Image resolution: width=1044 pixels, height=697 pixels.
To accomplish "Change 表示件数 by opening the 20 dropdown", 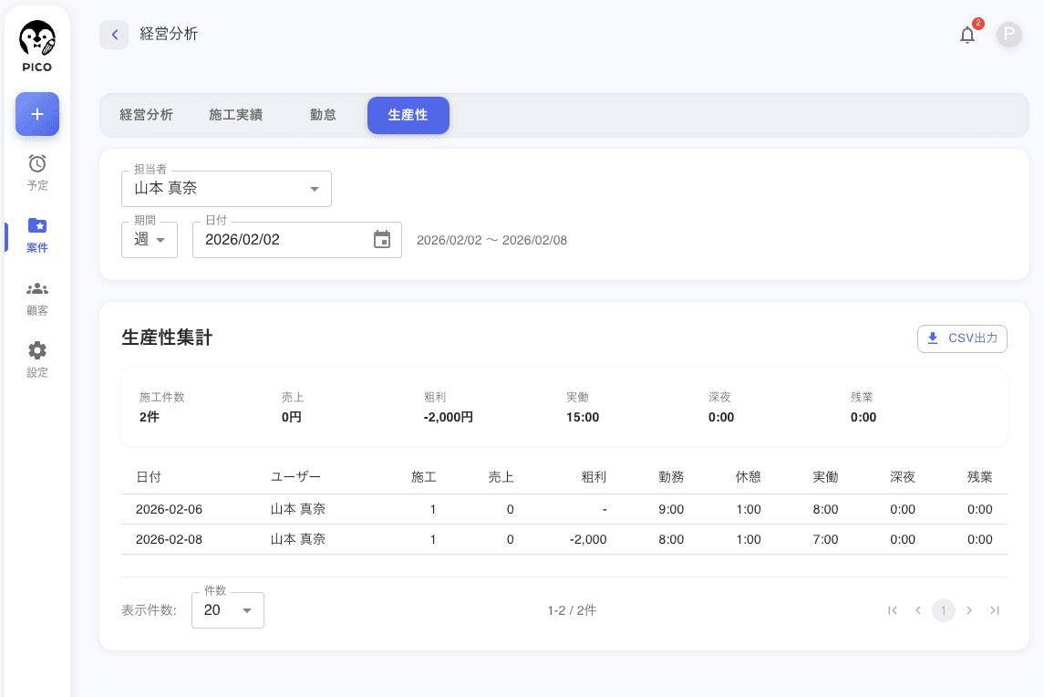I will (227, 609).
